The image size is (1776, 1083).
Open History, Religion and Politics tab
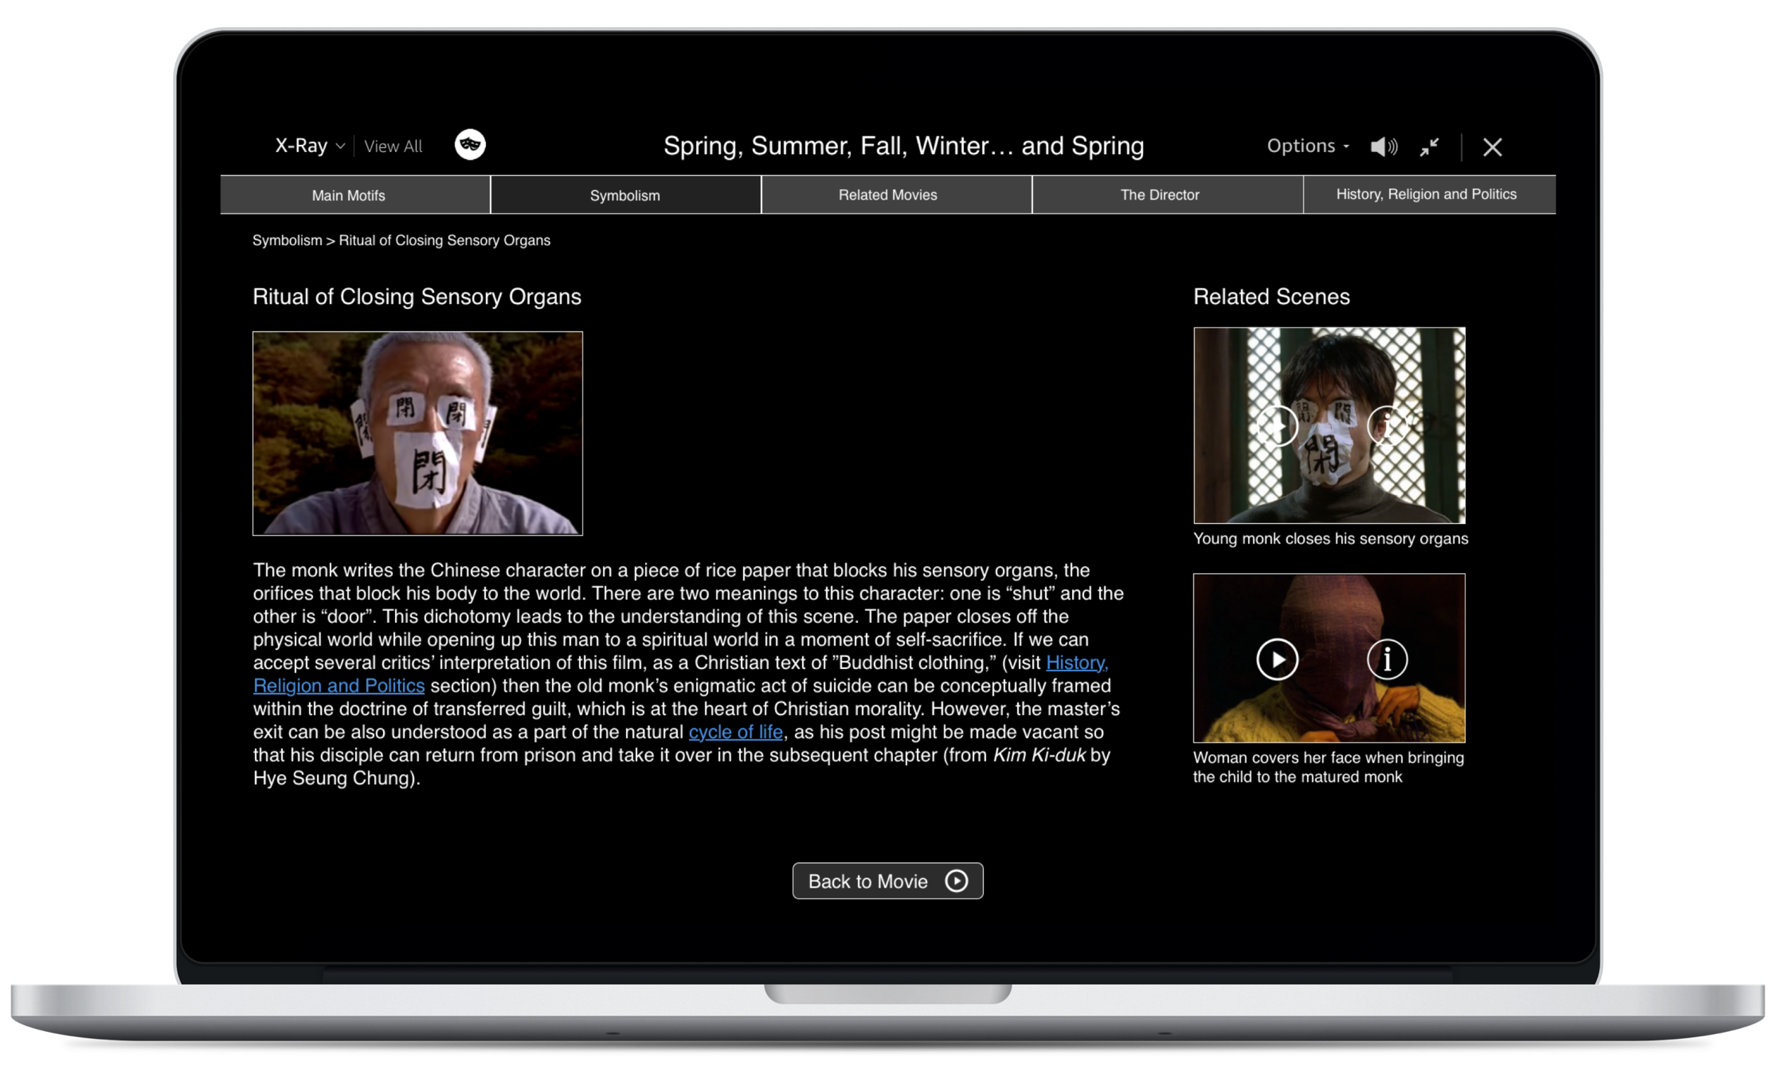click(x=1429, y=195)
